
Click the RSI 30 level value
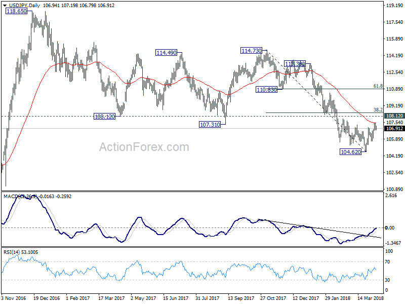[x=387, y=280]
